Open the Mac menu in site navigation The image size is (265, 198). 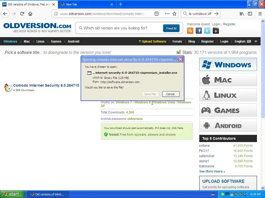[x=27, y=42]
